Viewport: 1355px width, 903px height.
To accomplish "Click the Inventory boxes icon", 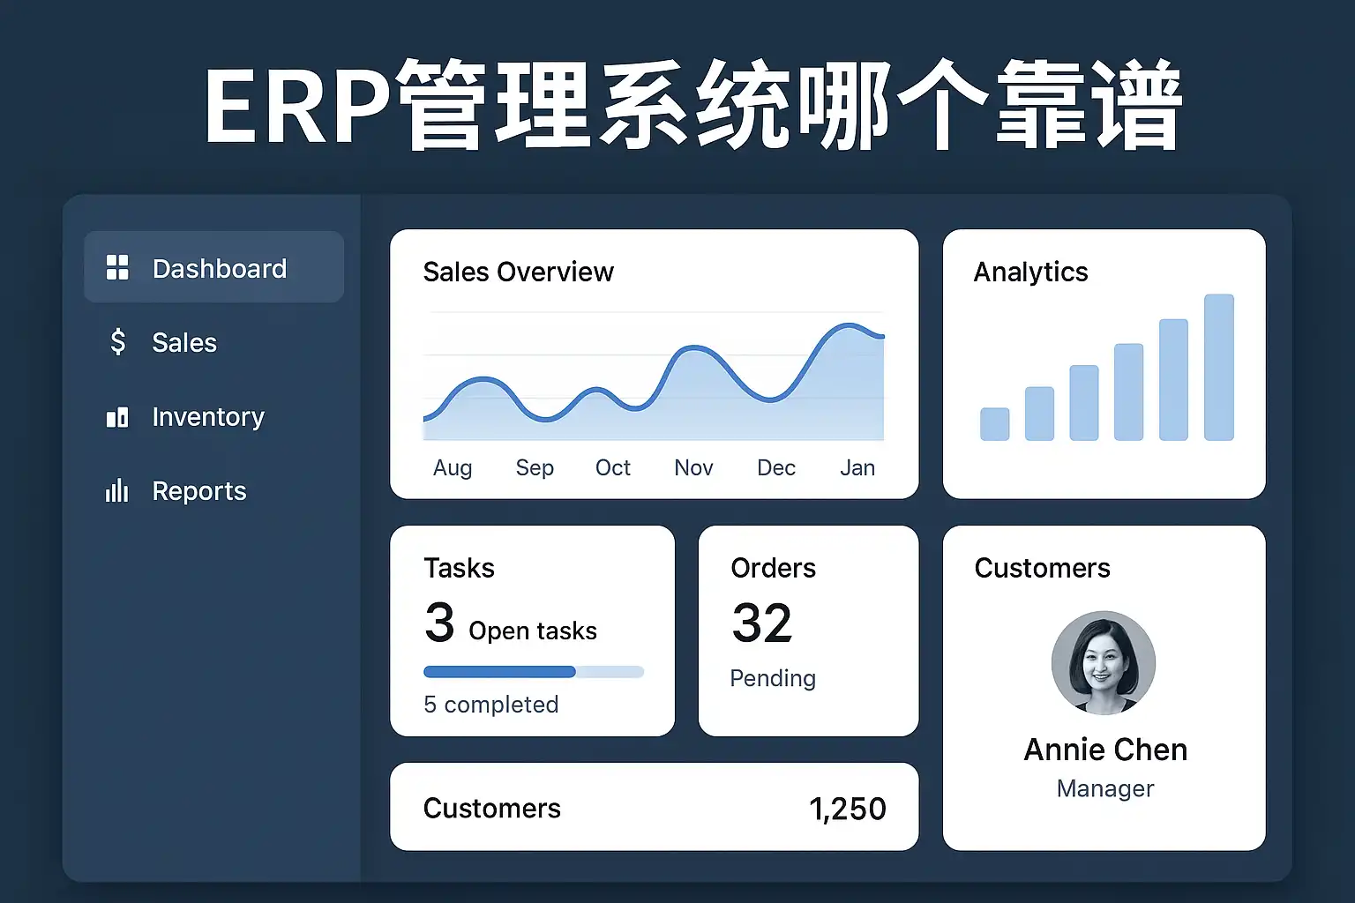I will tap(117, 417).
